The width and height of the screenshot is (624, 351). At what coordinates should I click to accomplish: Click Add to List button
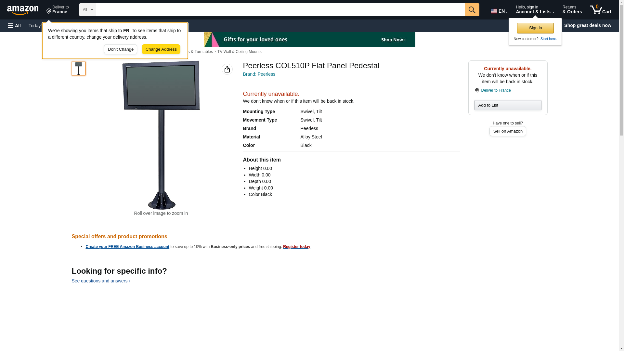(508, 105)
